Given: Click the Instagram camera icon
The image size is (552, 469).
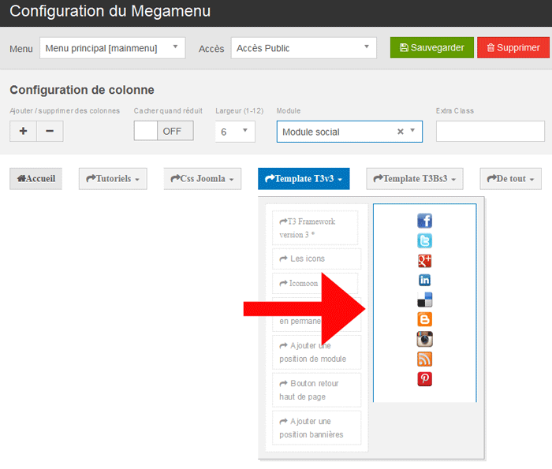Looking at the screenshot, I should point(424,339).
